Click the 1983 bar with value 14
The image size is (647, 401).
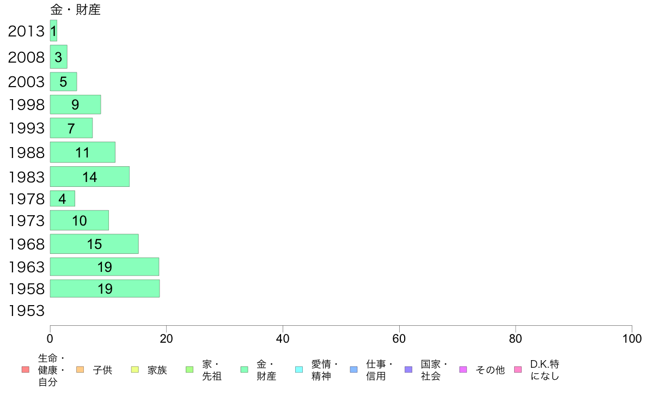89,177
